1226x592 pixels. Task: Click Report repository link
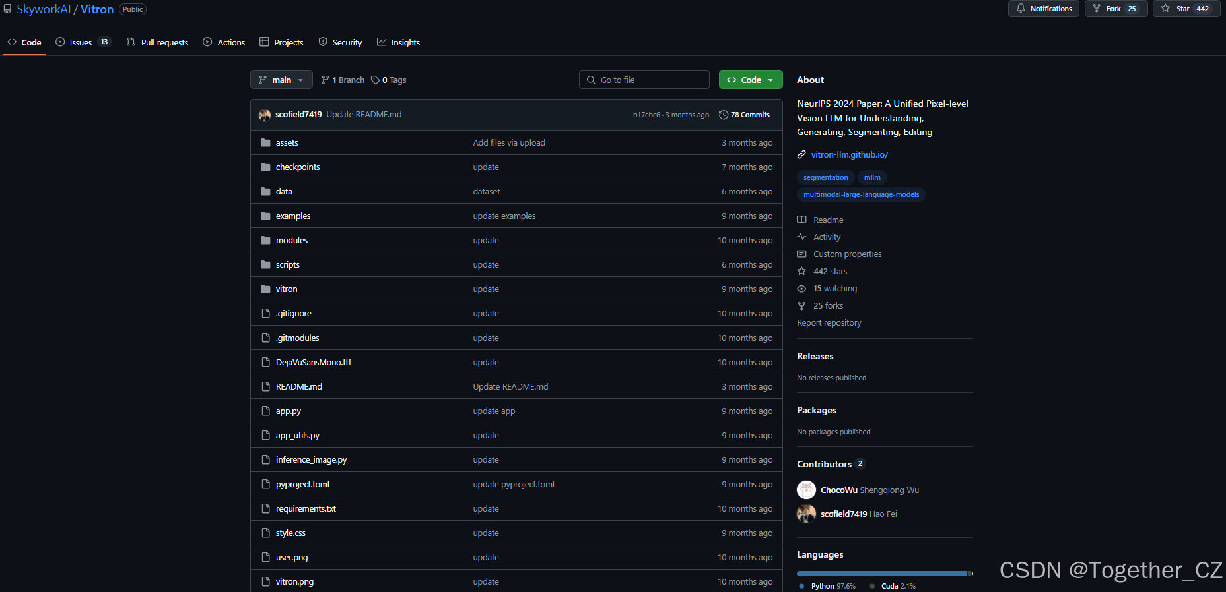pyautogui.click(x=829, y=323)
